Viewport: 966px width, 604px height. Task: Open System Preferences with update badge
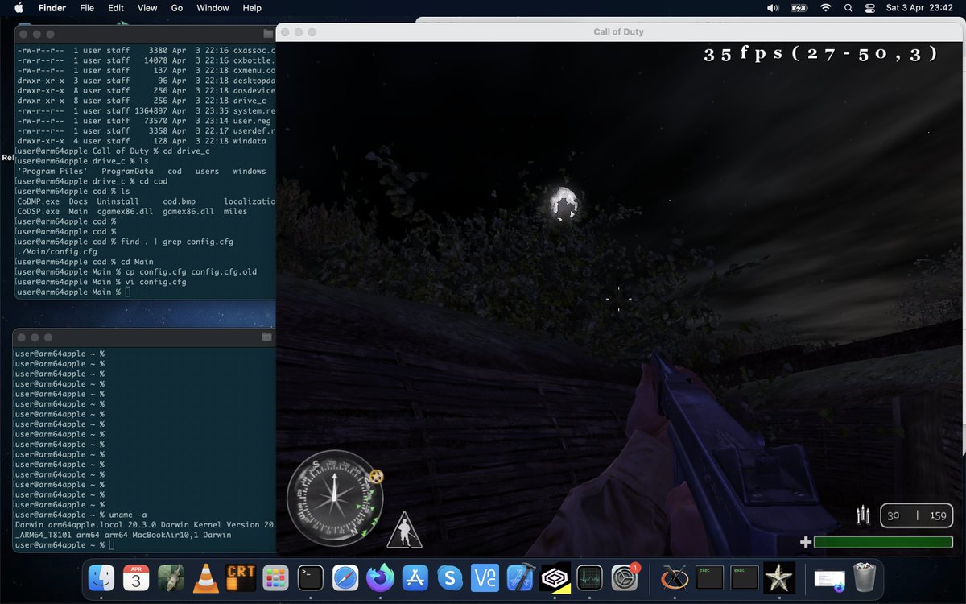pos(625,577)
